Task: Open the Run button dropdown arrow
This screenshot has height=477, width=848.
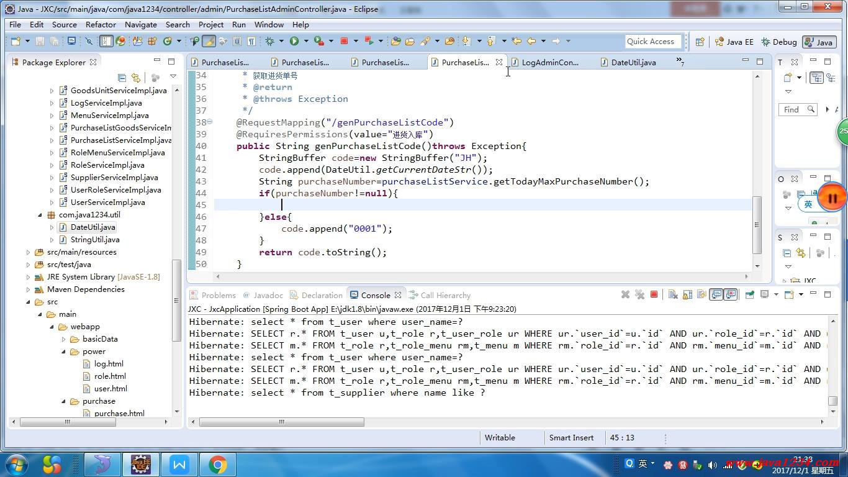Action: pos(306,41)
